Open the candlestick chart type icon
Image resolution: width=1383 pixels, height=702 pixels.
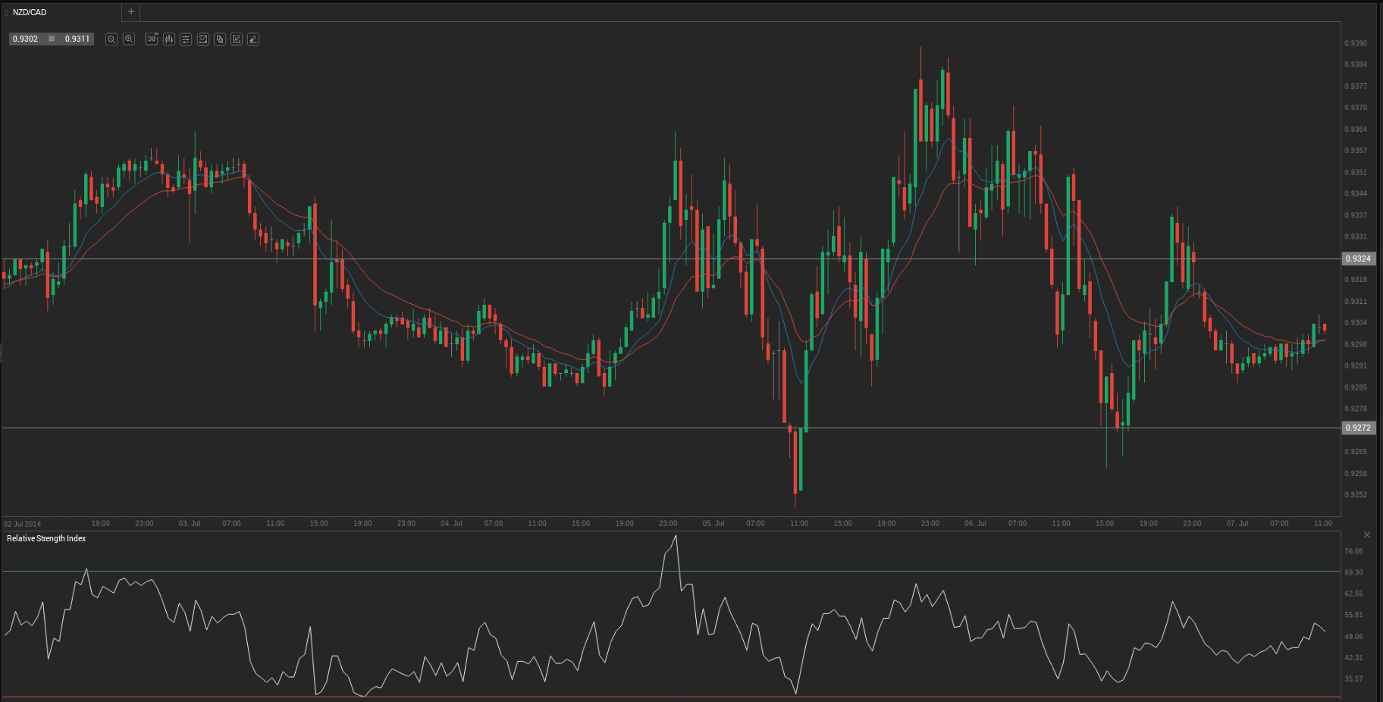(169, 39)
